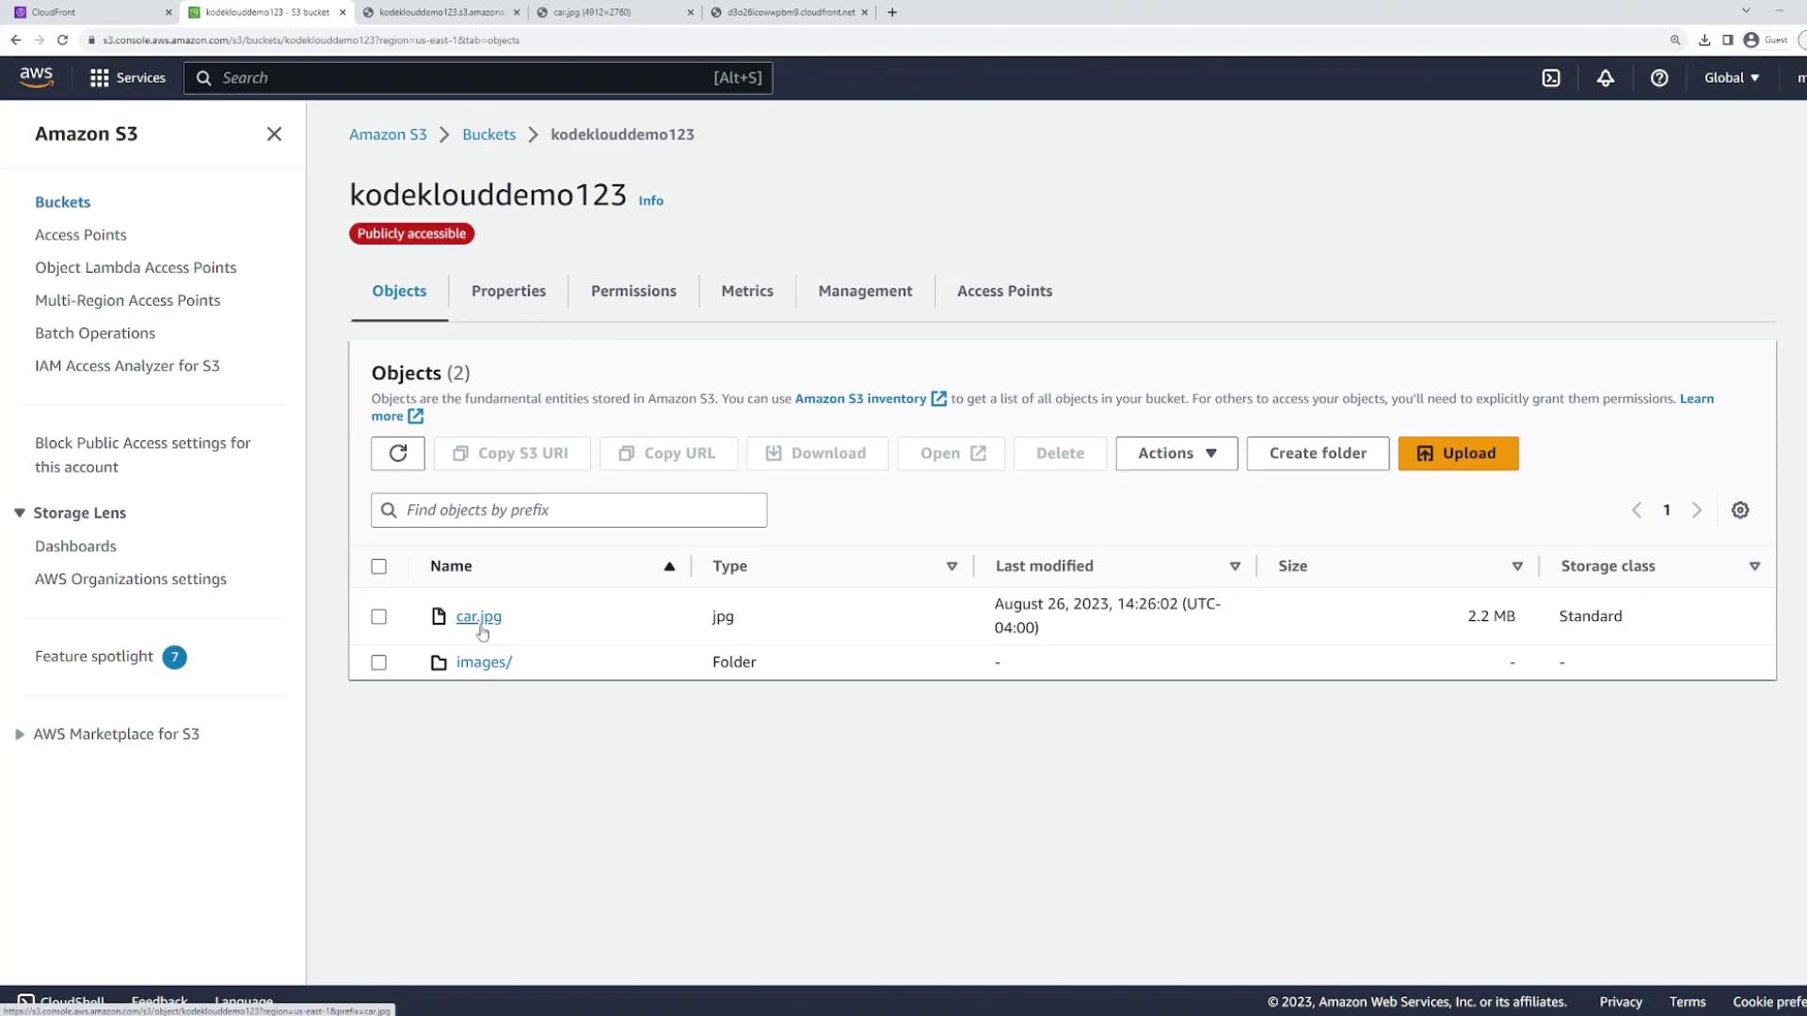This screenshot has width=1807, height=1016.
Task: Click the refresh objects icon button
Action: click(397, 453)
